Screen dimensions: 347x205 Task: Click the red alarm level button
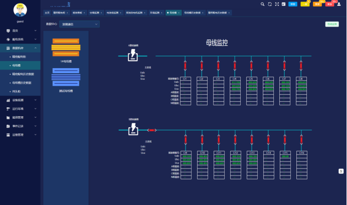[329, 4]
